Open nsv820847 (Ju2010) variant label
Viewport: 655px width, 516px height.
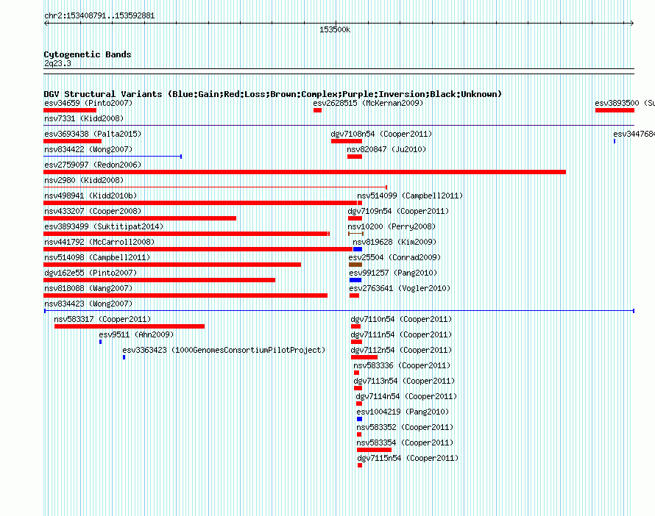(x=386, y=149)
